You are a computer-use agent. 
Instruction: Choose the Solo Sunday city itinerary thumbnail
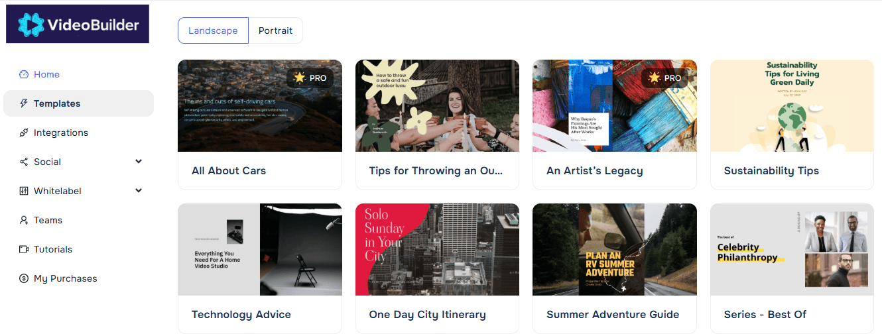[437, 249]
